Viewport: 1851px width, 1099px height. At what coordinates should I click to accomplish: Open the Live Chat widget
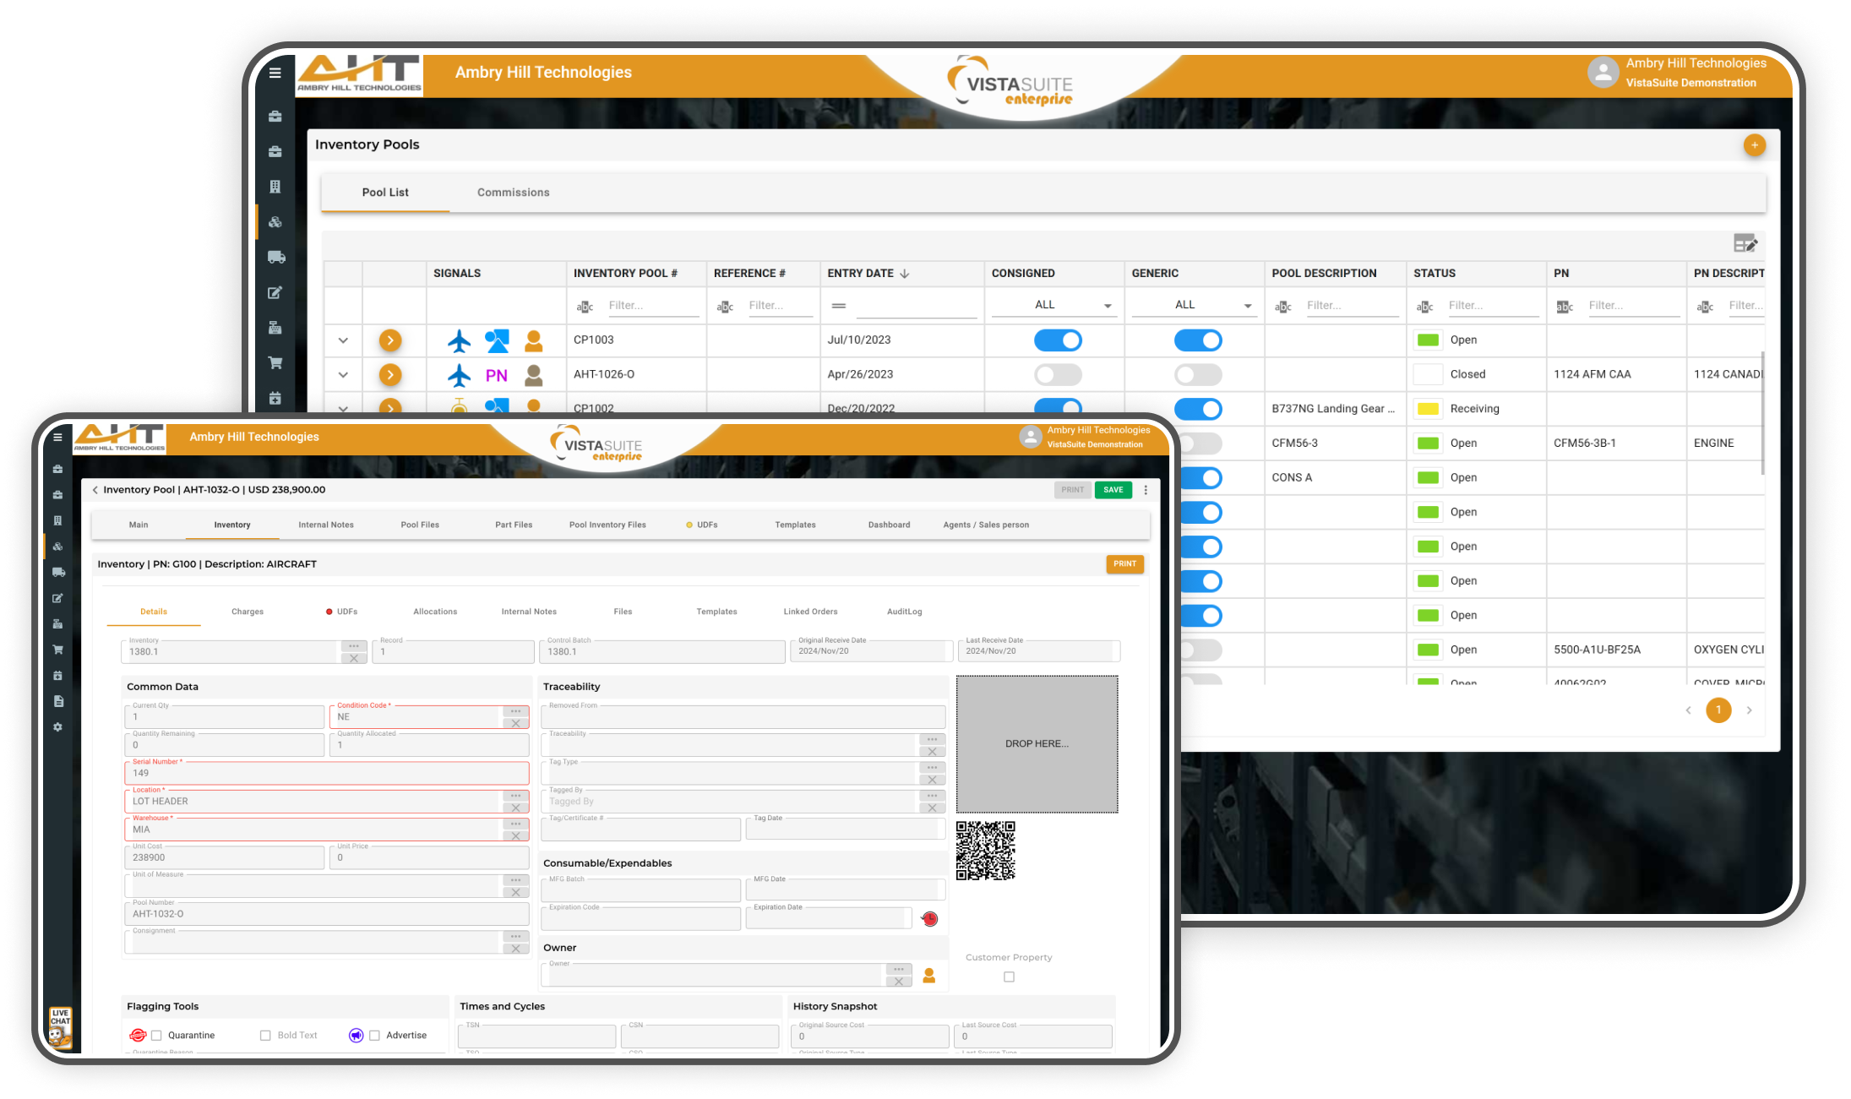point(60,1026)
